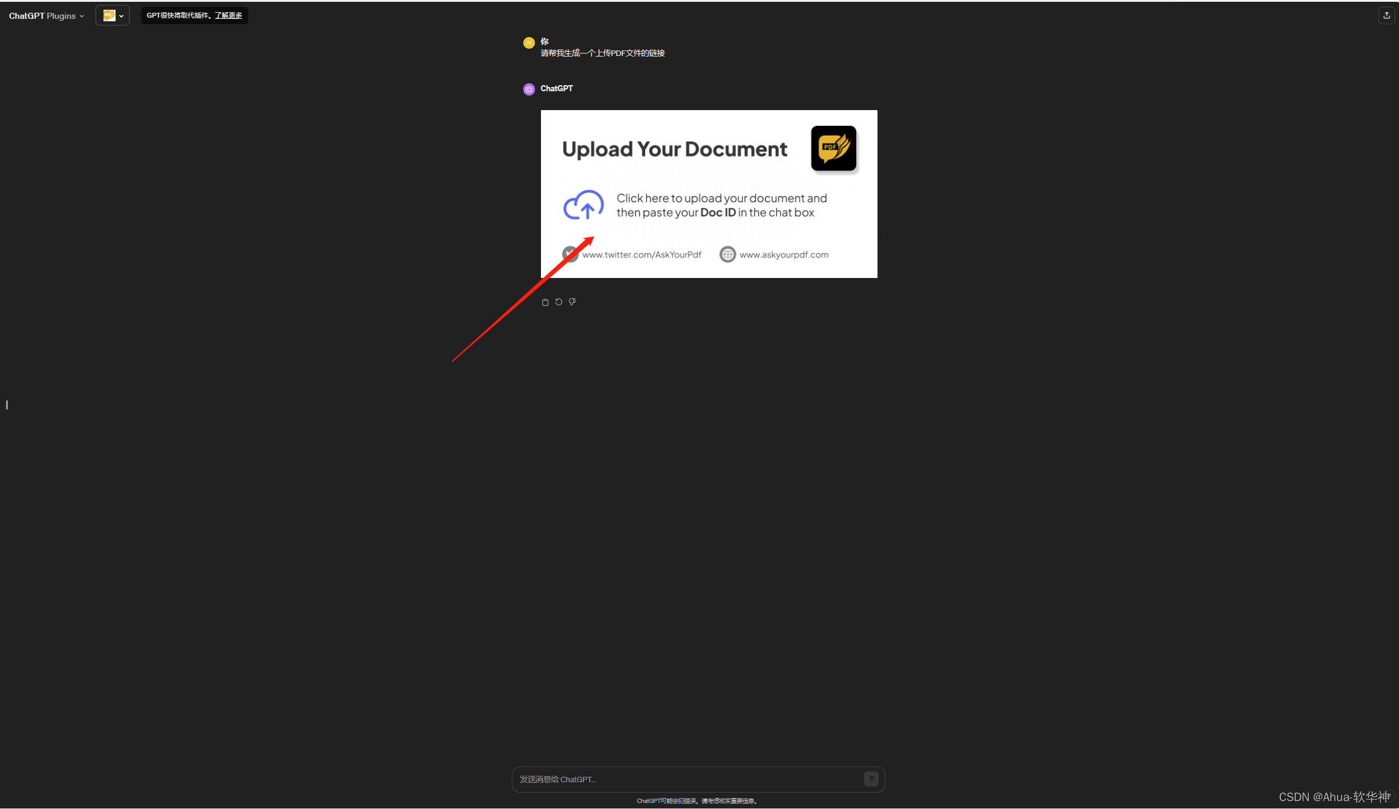Click the share conversation icon
The width and height of the screenshot is (1399, 809).
tap(1386, 16)
